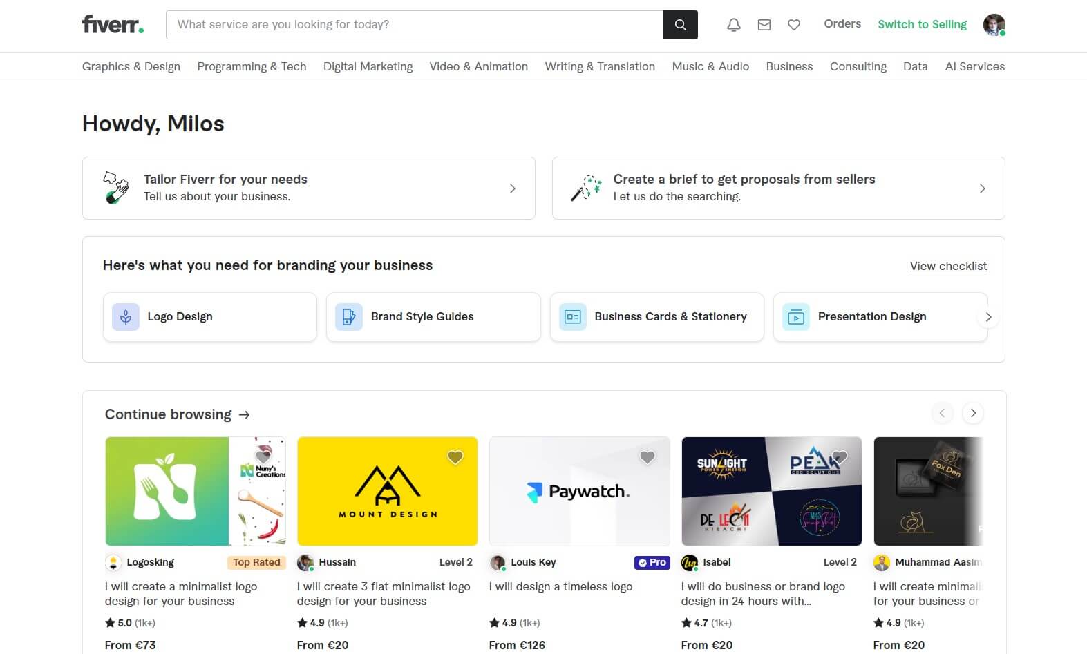The width and height of the screenshot is (1087, 654).
Task: Click Logosking seller avatar
Action: click(113, 563)
